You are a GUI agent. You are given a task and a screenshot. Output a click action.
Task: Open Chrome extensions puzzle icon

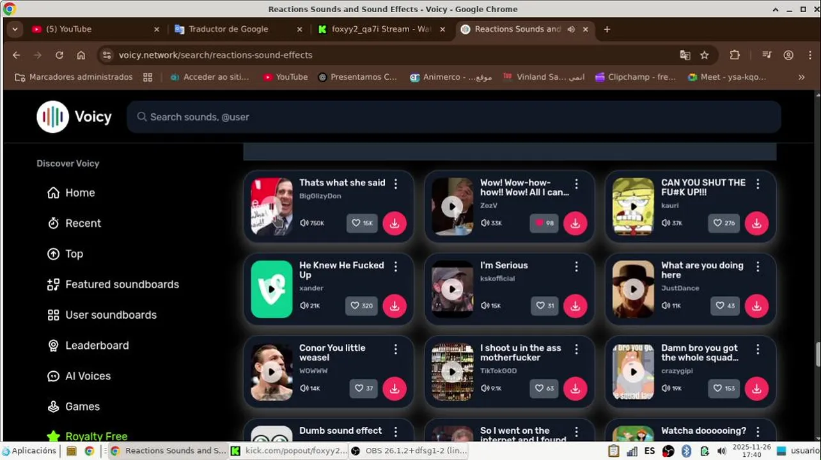(735, 55)
